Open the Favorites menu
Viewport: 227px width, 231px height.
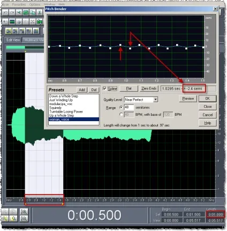point(19,4)
